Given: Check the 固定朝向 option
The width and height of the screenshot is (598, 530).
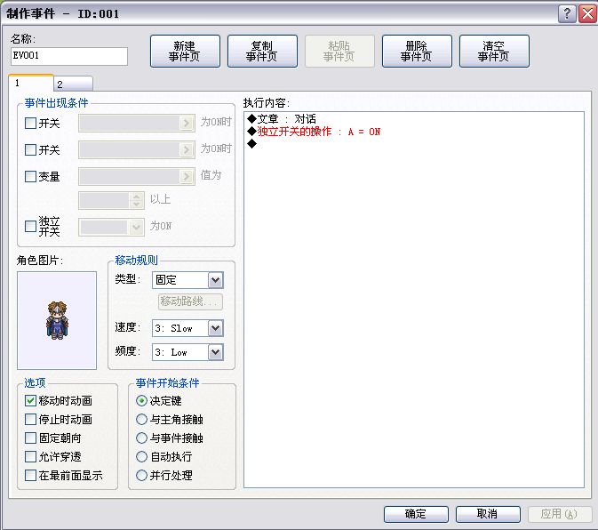Looking at the screenshot, I should [30, 438].
